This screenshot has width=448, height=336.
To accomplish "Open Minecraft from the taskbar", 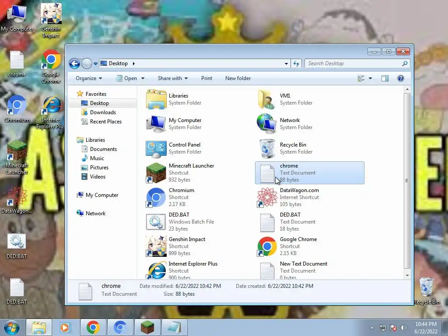I will (147, 327).
